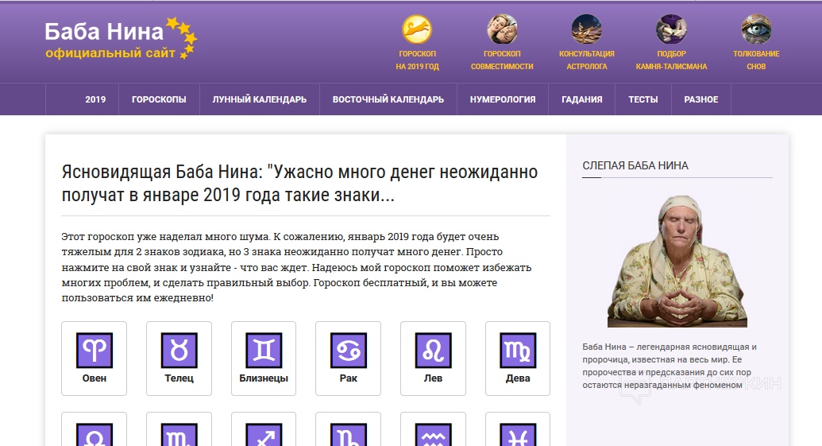Click the Консультация астролога text link
Viewport: 822px width, 446px height.
coord(587,60)
